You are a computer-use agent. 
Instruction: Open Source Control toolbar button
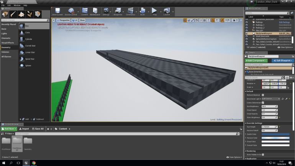click(71, 12)
